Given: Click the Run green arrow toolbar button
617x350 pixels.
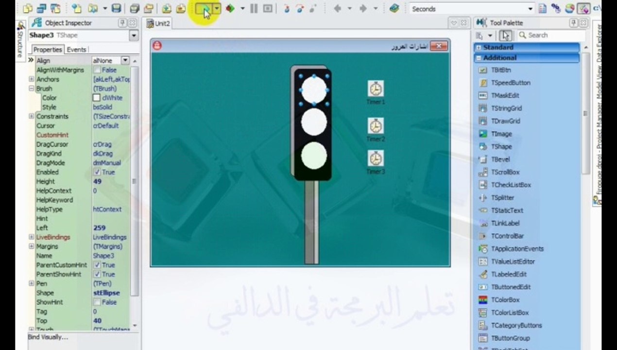Looking at the screenshot, I should (x=203, y=9).
